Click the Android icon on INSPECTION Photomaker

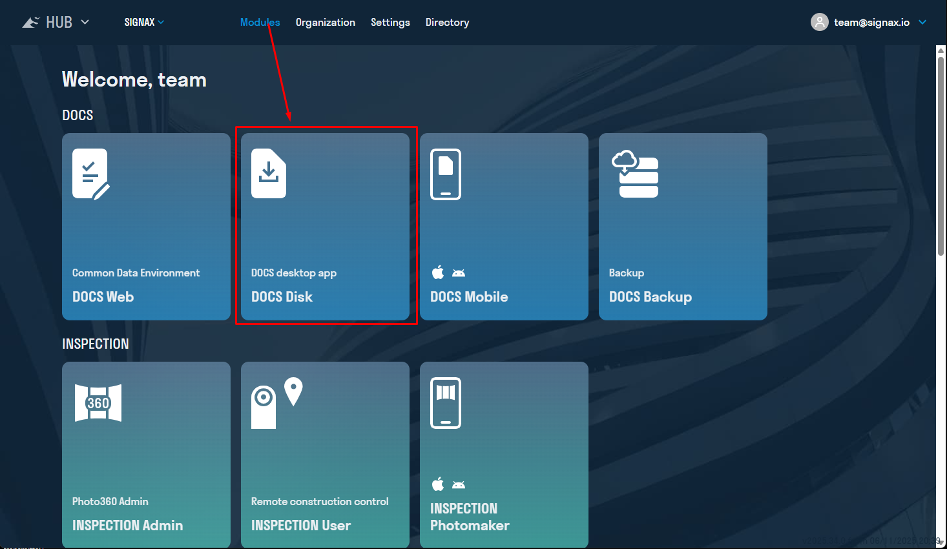459,485
